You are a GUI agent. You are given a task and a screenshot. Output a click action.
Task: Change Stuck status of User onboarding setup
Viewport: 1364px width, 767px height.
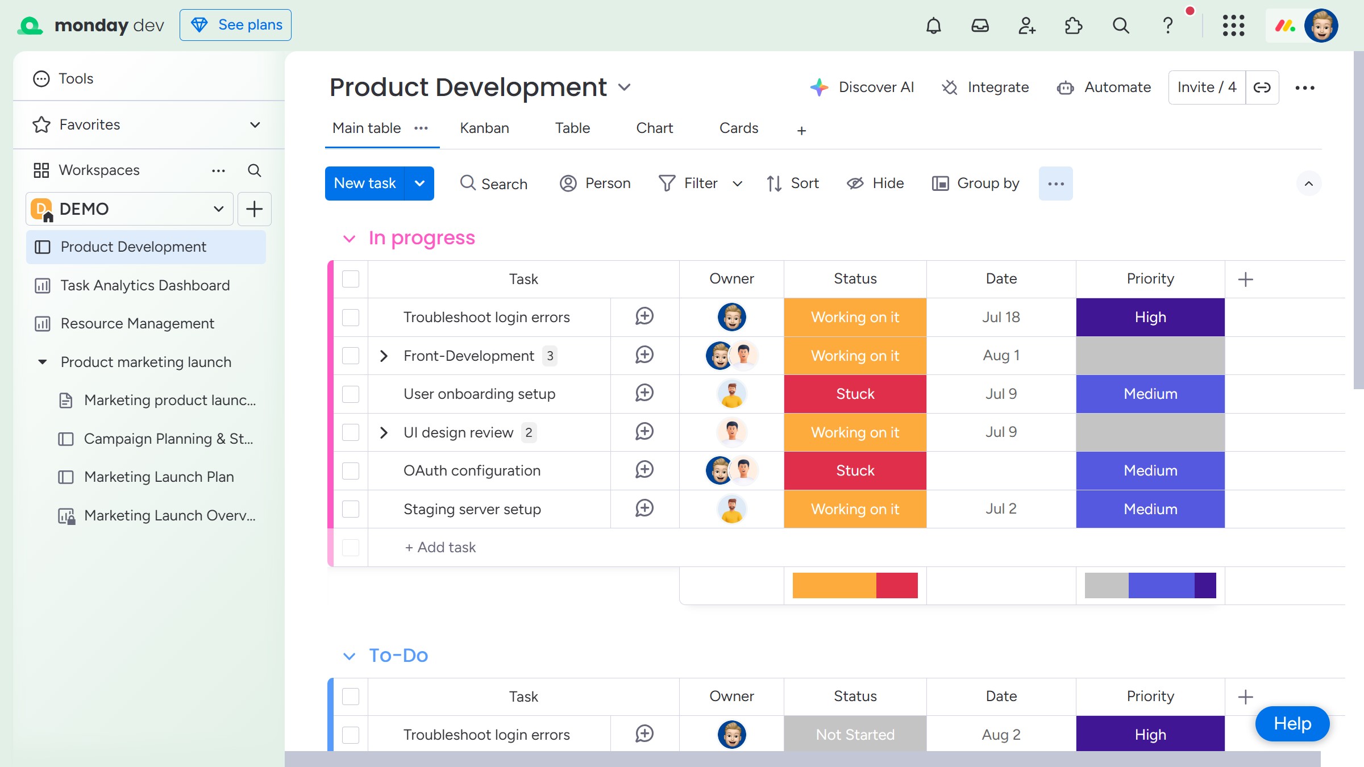click(855, 394)
